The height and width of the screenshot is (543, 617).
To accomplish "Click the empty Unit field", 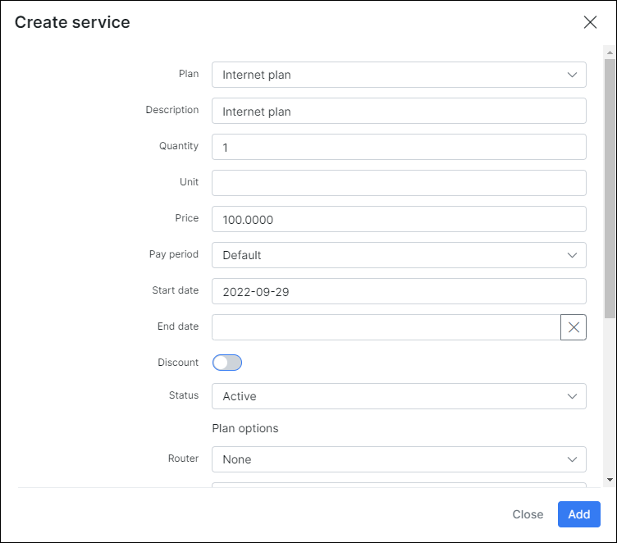I will coord(398,183).
